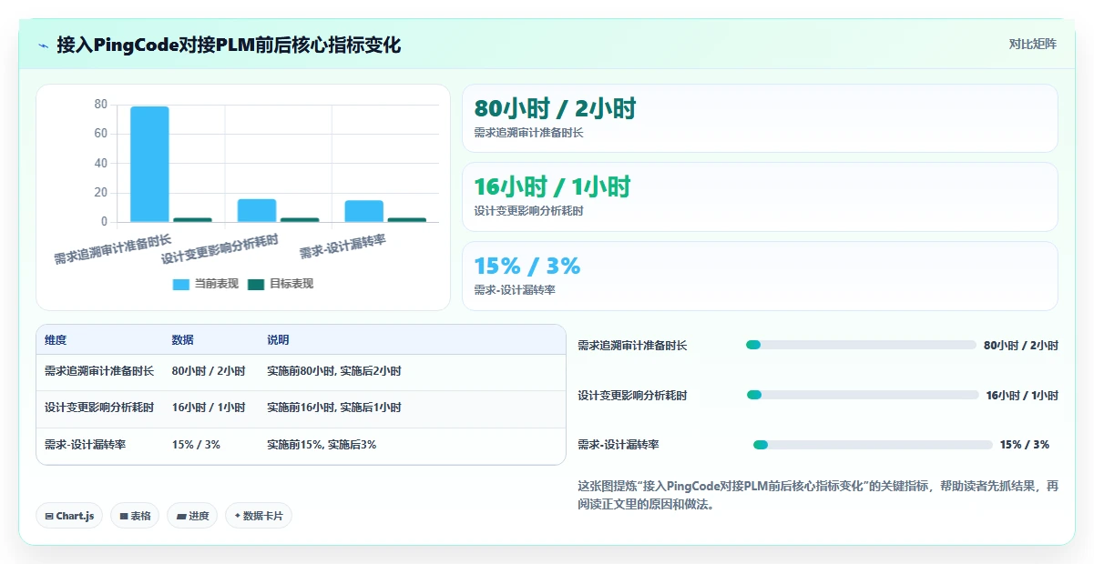
Task: Click the 需求追溯审计准备时长 progress bar
Action: 861,345
